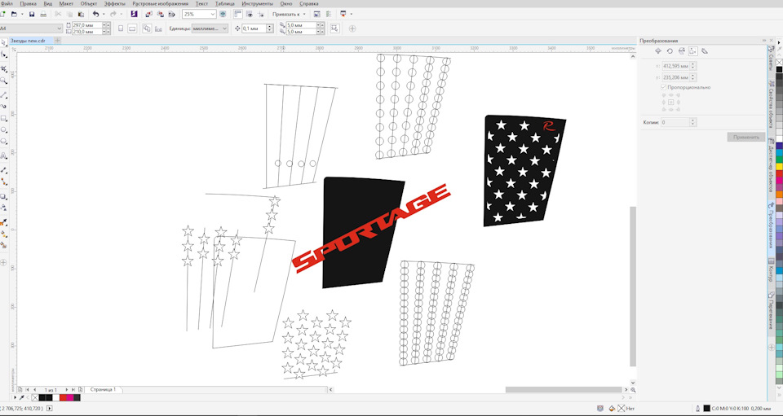Image resolution: width=783 pixels, height=416 pixels.
Task: Select the Crop tool
Action: click(x=3, y=68)
